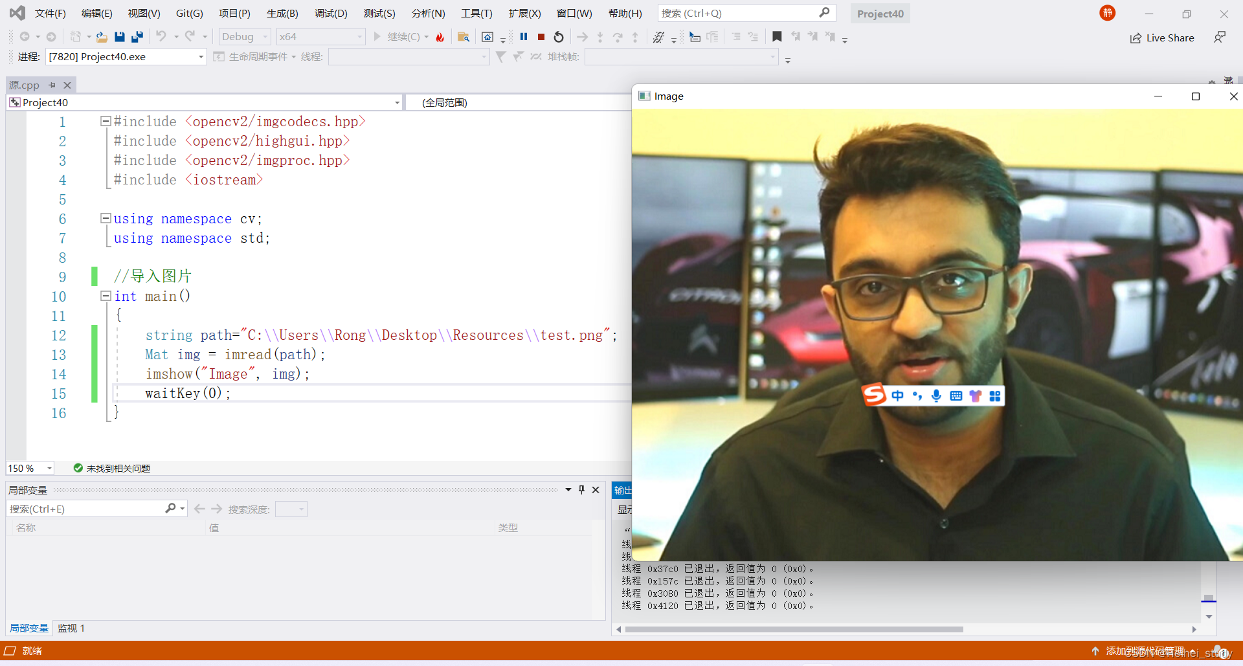Screen dimensions: 1243x666
Task: Click the Hot Reload flame icon
Action: 440,37
